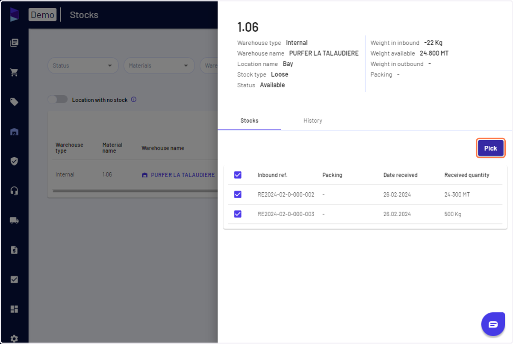
Task: Toggle the select-all checkbox in Stocks header
Action: click(238, 175)
